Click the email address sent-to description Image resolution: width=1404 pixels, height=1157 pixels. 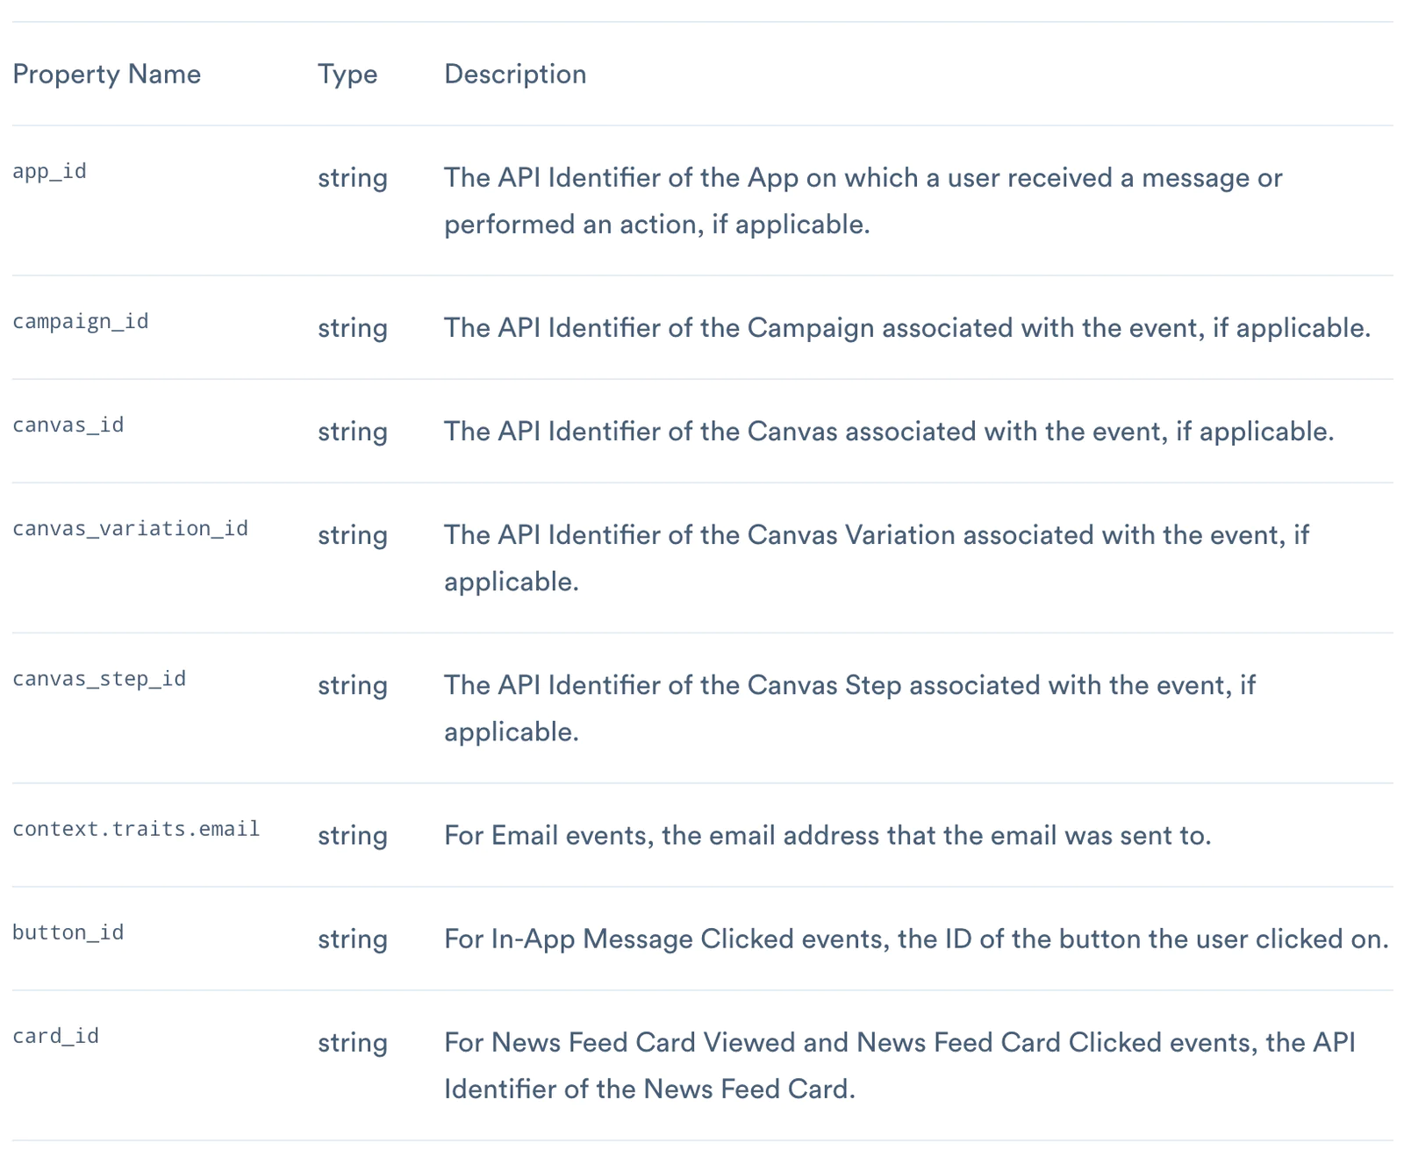coord(827,835)
